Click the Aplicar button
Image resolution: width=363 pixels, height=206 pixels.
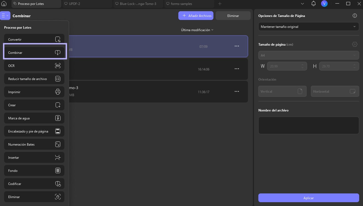pos(308,198)
